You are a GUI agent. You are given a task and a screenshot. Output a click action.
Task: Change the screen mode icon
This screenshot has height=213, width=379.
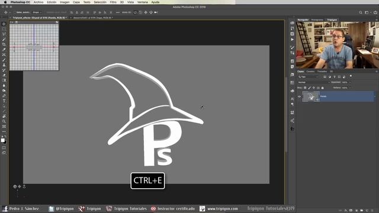[4, 153]
